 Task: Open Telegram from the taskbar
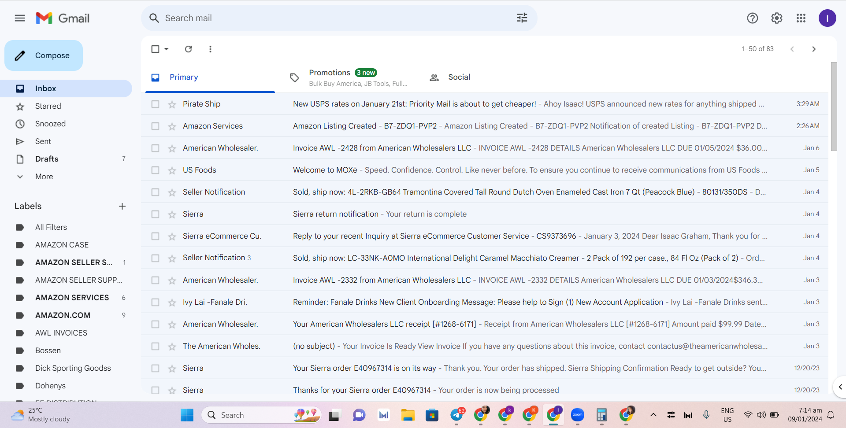point(456,415)
